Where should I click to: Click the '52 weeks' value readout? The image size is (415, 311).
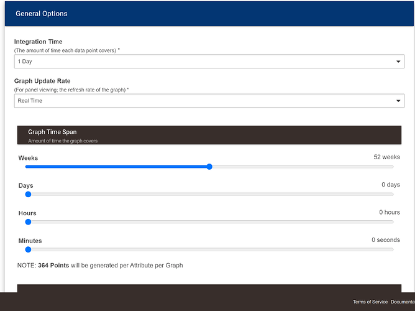click(x=386, y=157)
